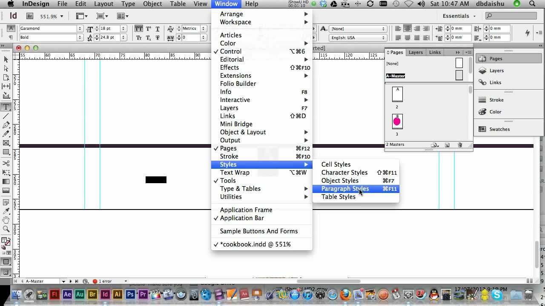545x306 pixels.
Task: Select the Free Transform tool
Action: pos(6,172)
